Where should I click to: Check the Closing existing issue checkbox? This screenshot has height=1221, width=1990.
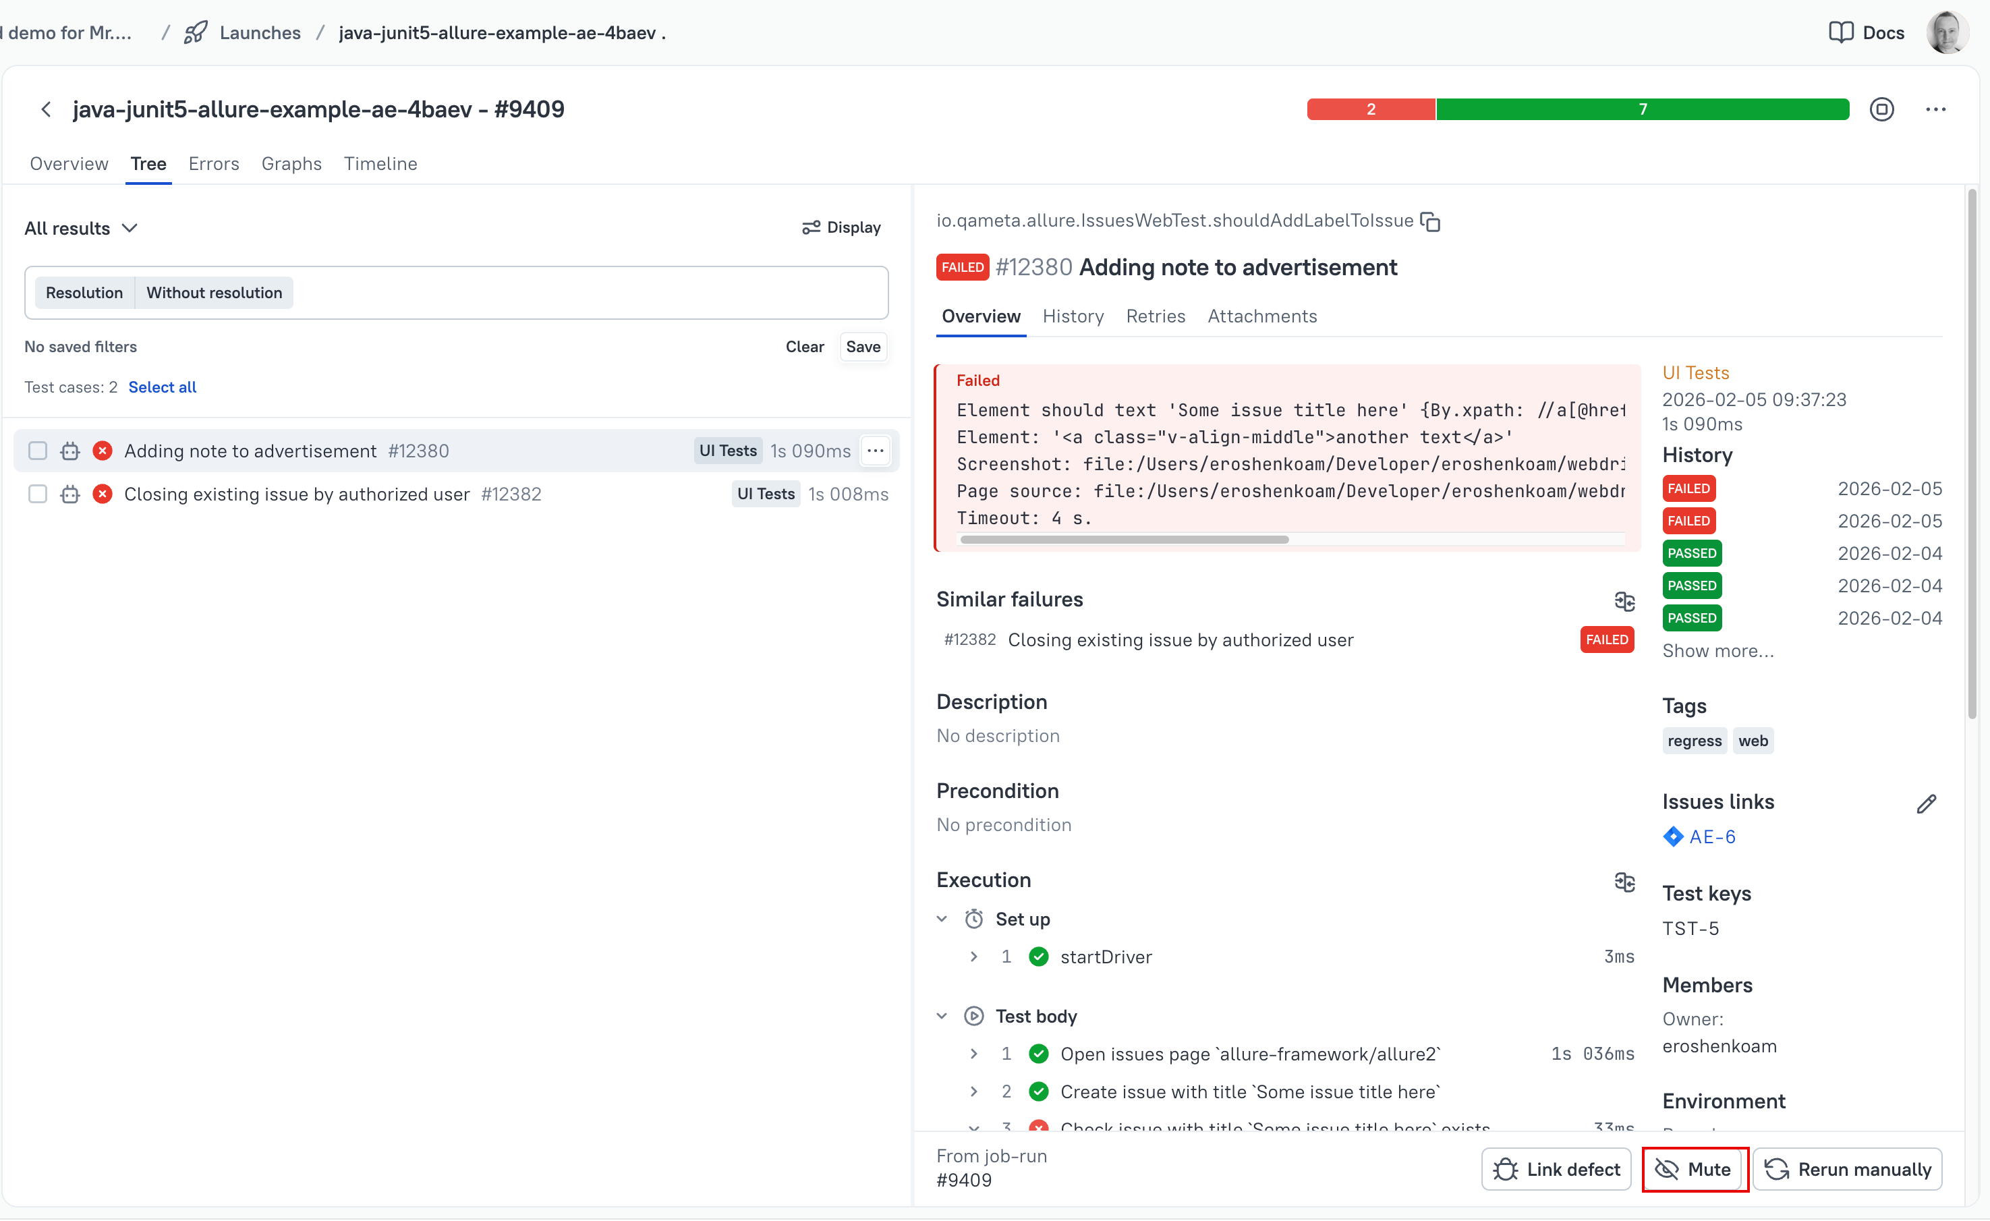(37, 494)
